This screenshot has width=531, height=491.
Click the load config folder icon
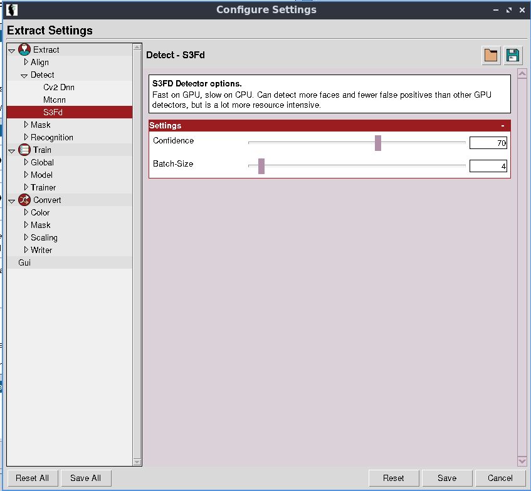pyautogui.click(x=491, y=55)
